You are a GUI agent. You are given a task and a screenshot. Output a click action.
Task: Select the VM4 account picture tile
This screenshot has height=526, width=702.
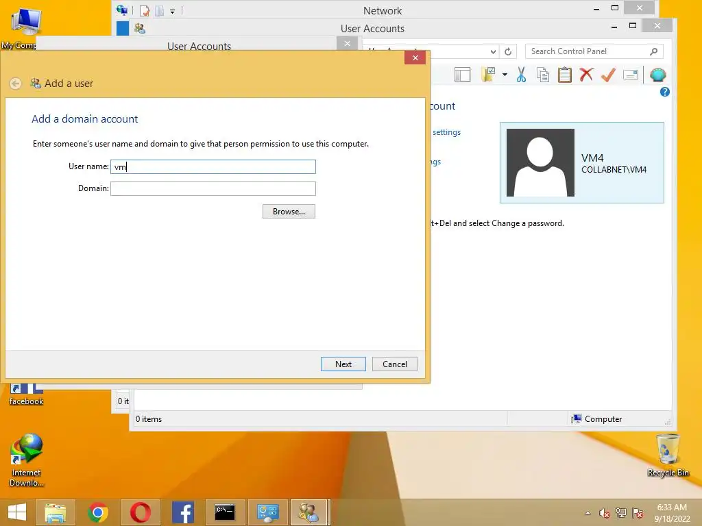click(x=540, y=163)
